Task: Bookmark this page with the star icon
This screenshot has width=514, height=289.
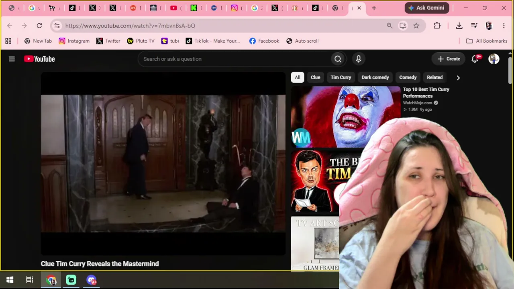Action: click(x=416, y=26)
